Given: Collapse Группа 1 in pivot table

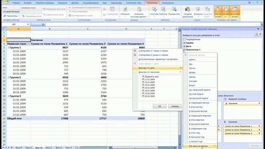Looking at the screenshot, I should (x=8, y=48).
